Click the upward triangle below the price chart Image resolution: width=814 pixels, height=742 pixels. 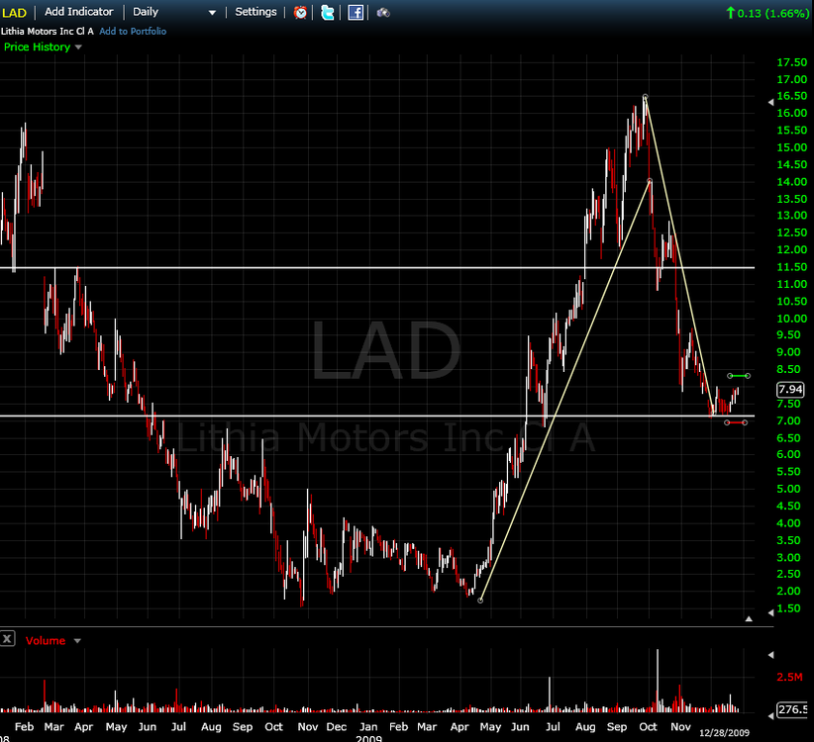pyautogui.click(x=749, y=618)
